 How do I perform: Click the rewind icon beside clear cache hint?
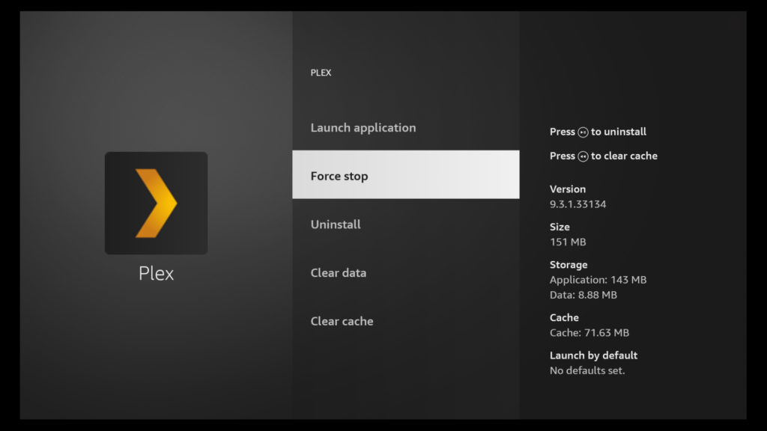(x=583, y=156)
